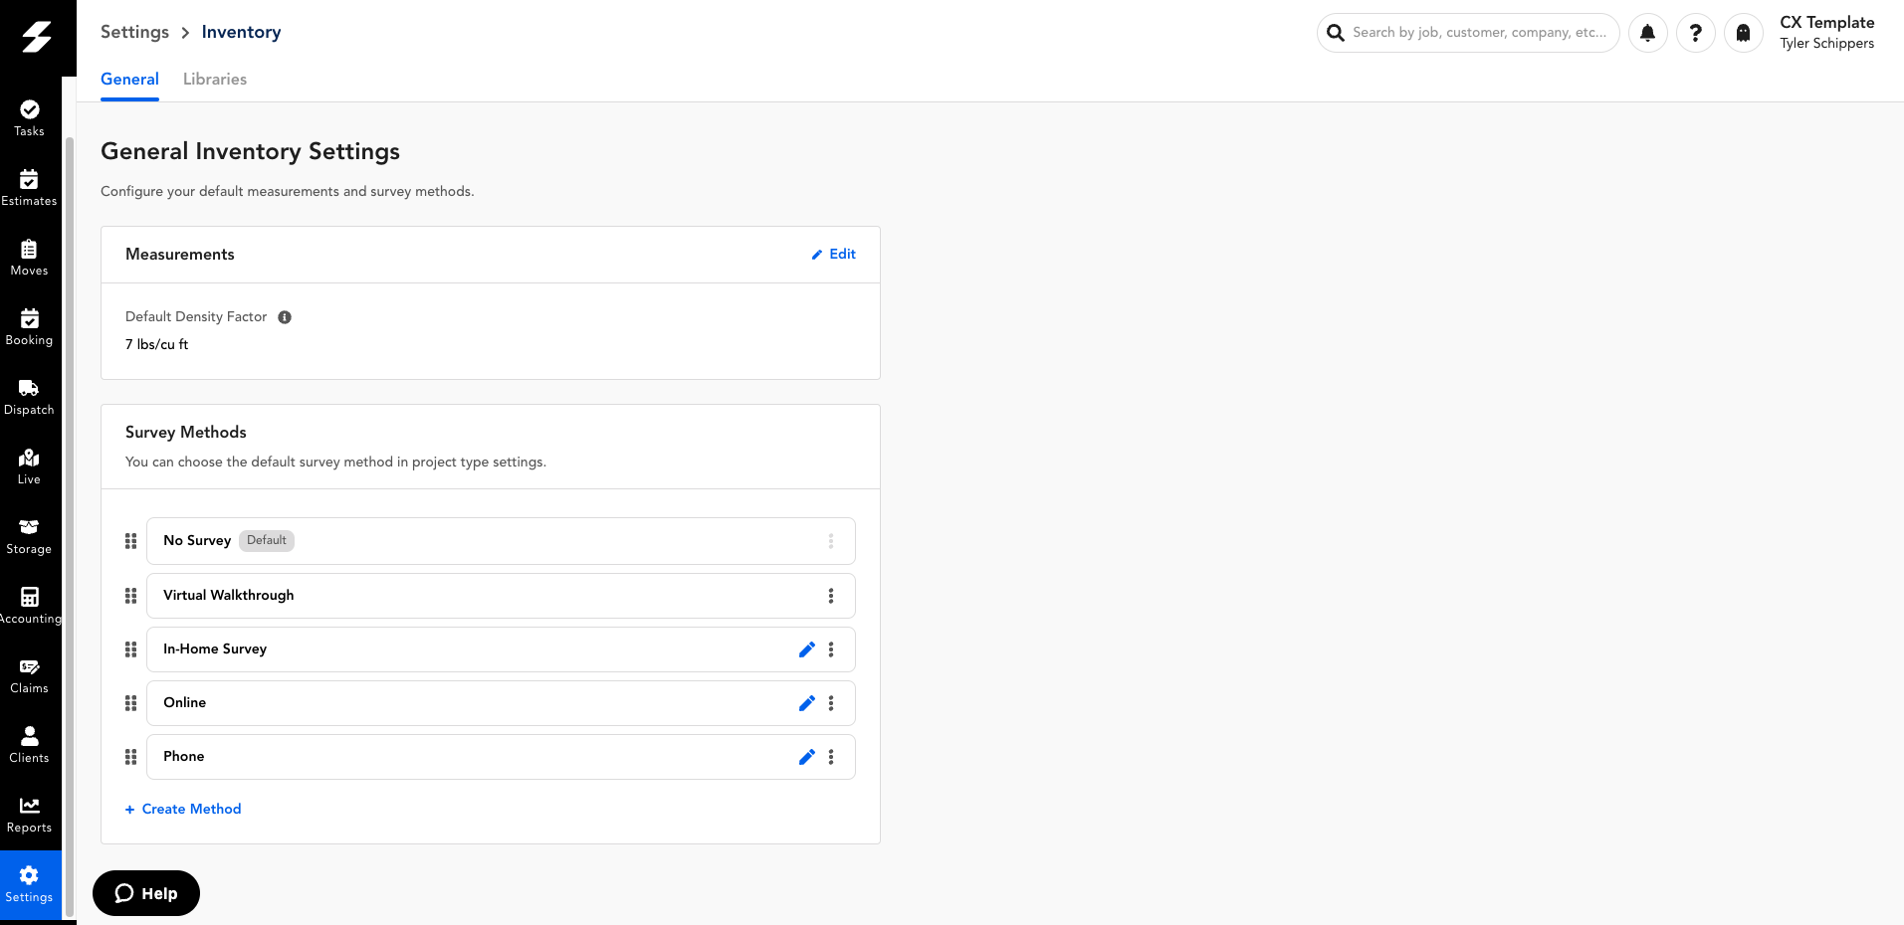Edit In-Home Survey with pencil icon
This screenshot has width=1904, height=925.
[x=807, y=649]
